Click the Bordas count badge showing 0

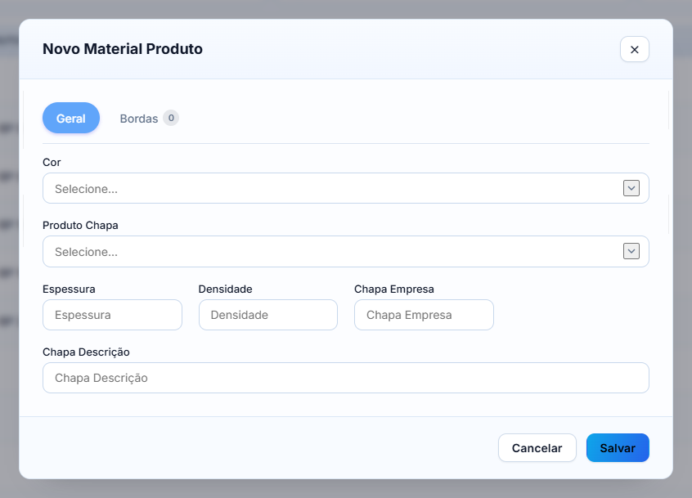tap(171, 118)
